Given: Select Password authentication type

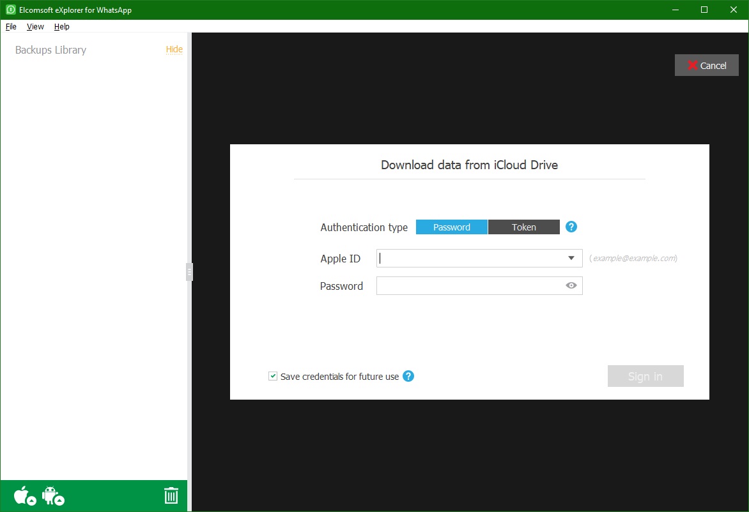Looking at the screenshot, I should [451, 227].
